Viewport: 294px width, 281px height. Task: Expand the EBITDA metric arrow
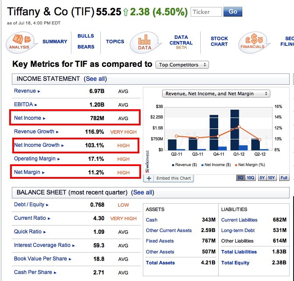(36, 105)
